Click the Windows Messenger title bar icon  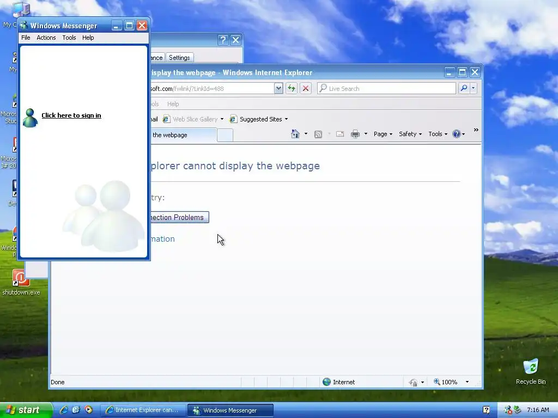[24, 26]
